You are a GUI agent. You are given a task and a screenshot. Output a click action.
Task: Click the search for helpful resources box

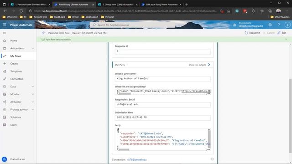click(132, 25)
